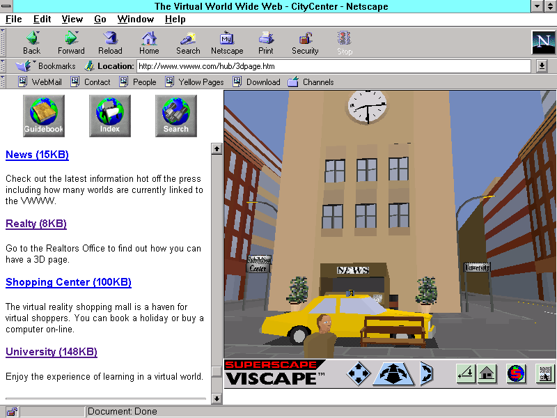Open the View menu

click(x=72, y=20)
